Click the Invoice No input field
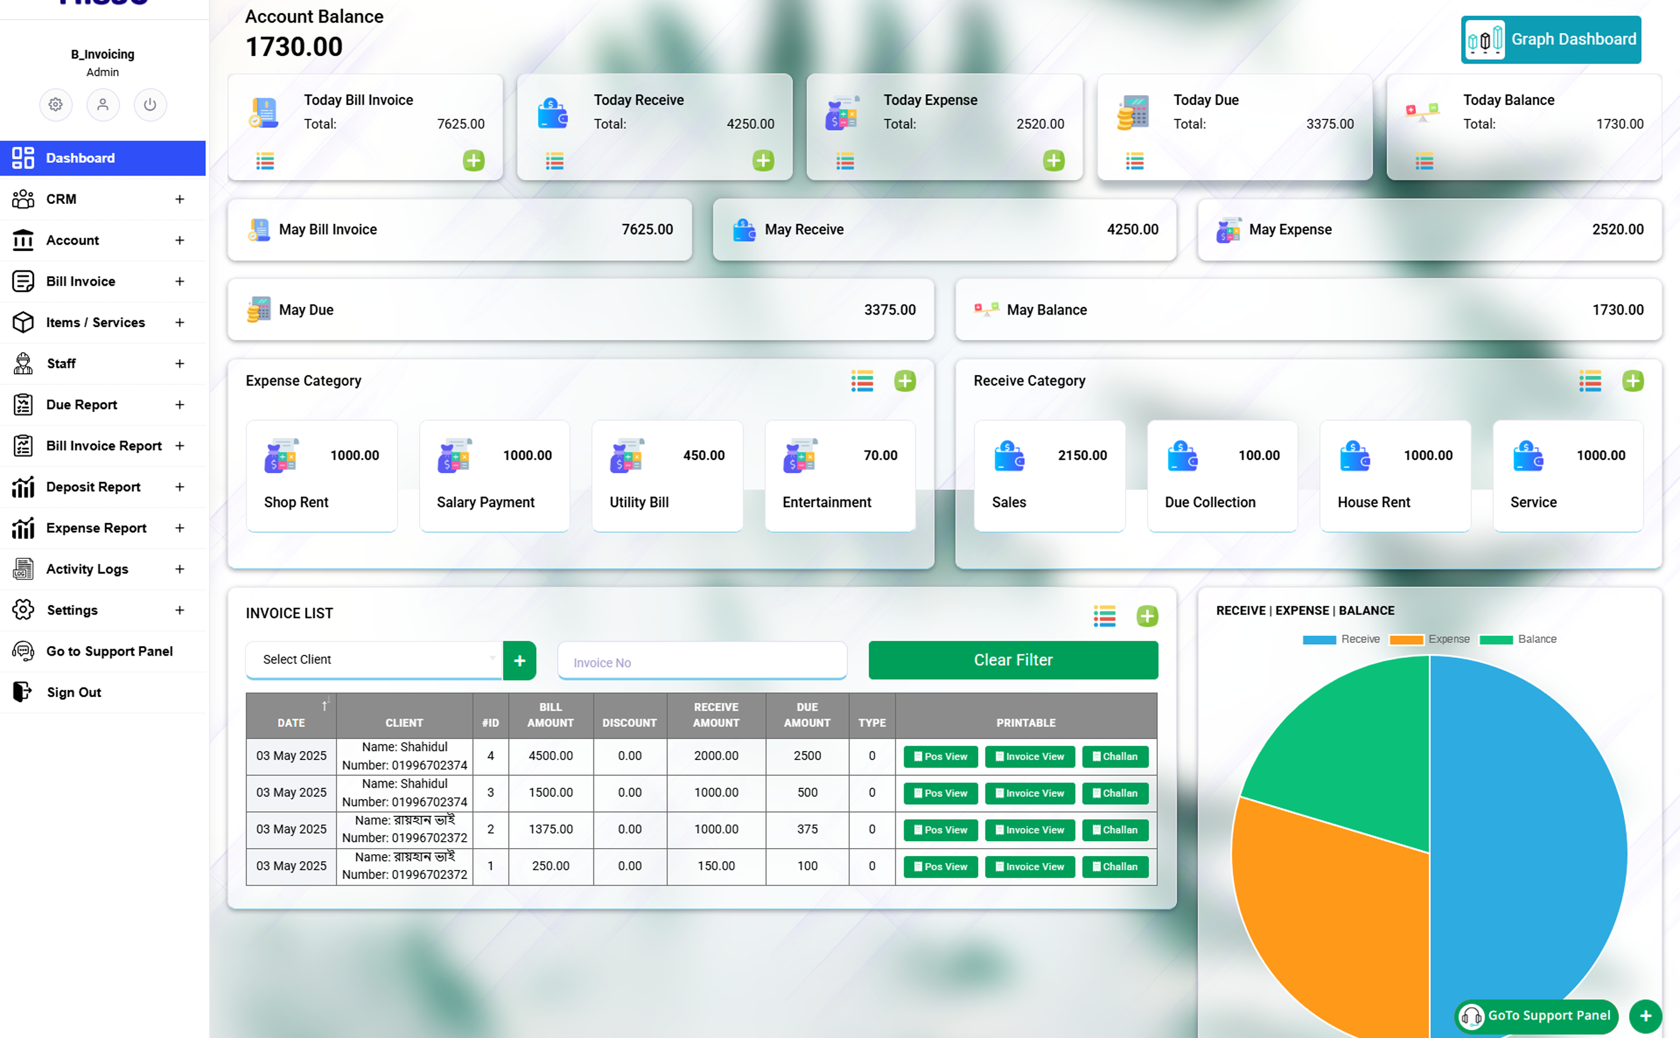The image size is (1680, 1038). click(702, 662)
